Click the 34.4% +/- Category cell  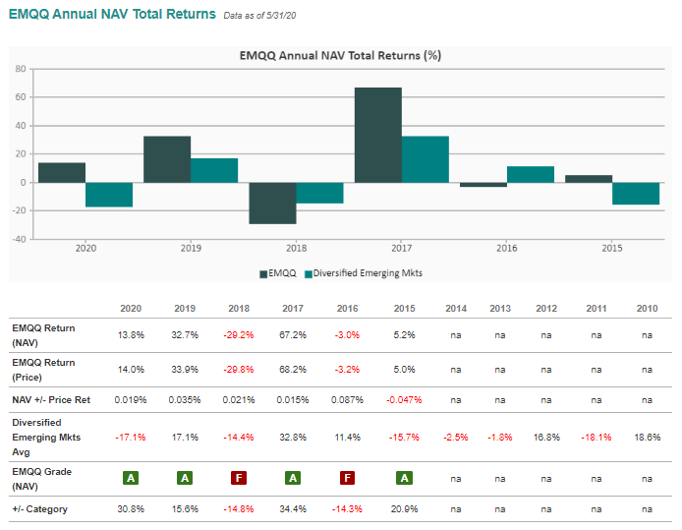pos(293,508)
